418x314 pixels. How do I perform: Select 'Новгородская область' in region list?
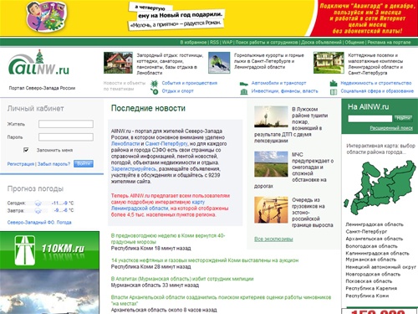(x=373, y=275)
